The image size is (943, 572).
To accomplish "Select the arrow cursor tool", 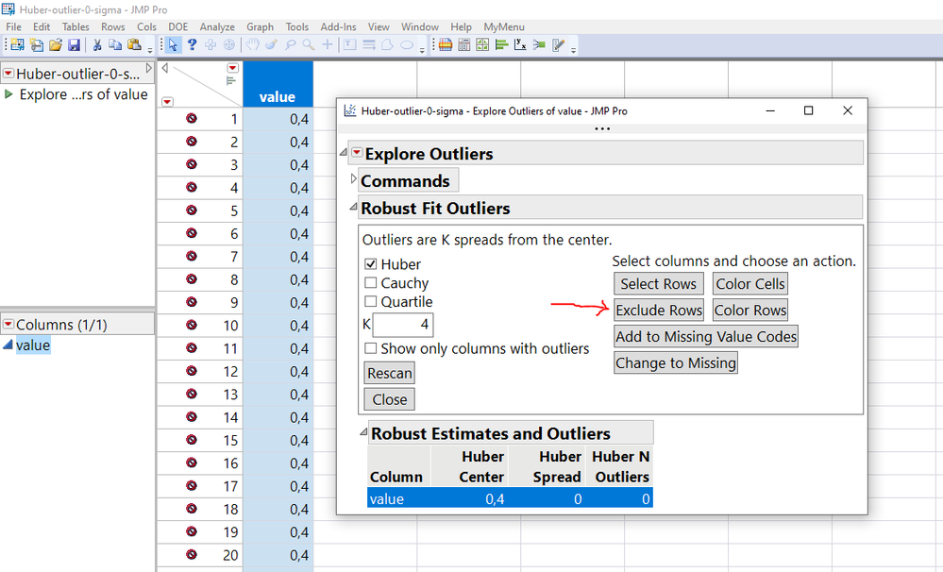I will (174, 45).
